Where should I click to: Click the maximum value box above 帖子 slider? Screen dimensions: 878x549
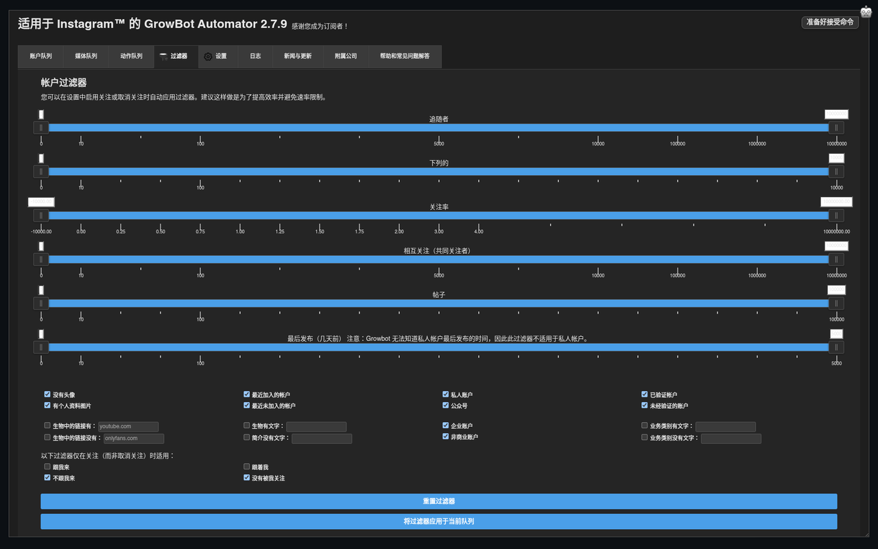point(836,290)
